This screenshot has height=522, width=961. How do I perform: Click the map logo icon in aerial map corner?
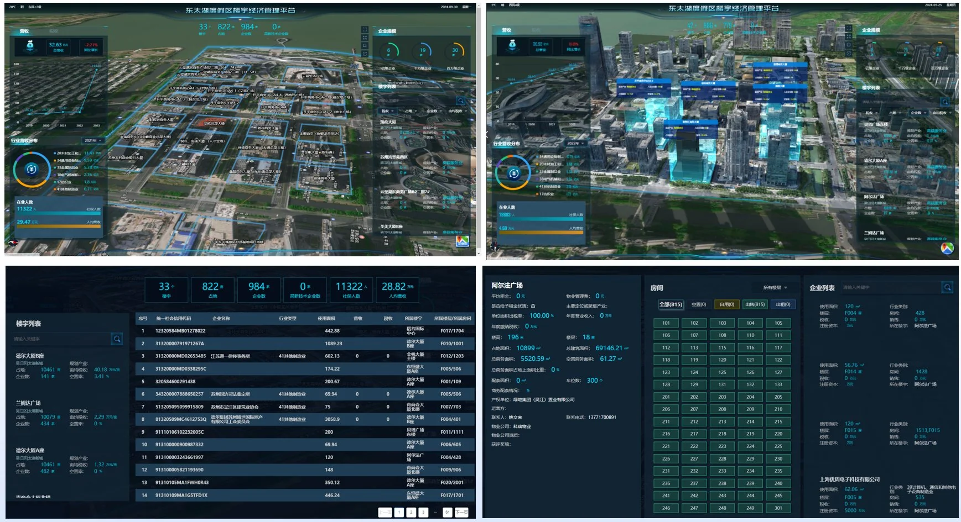pos(462,241)
